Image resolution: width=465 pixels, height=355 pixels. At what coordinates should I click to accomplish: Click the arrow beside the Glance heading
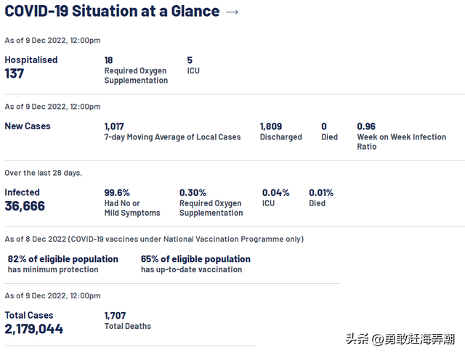tap(232, 12)
